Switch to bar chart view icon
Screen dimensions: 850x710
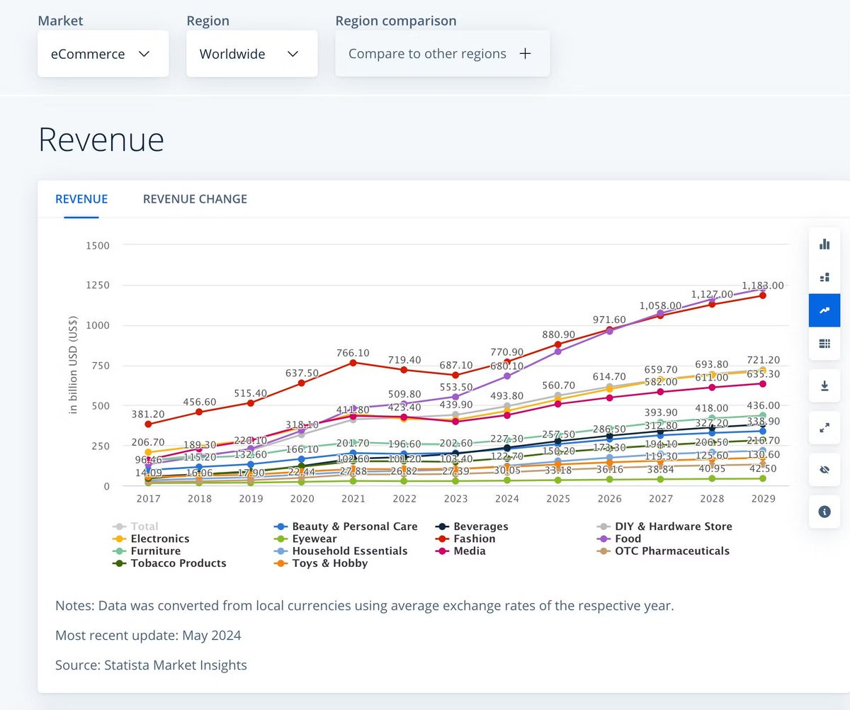pyautogui.click(x=824, y=244)
